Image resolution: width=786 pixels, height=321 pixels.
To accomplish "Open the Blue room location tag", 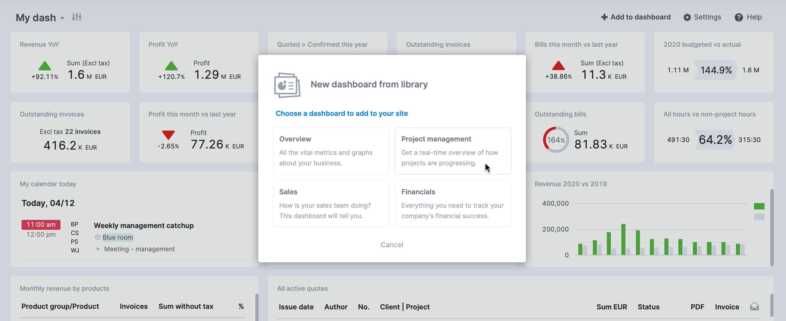I will (118, 237).
